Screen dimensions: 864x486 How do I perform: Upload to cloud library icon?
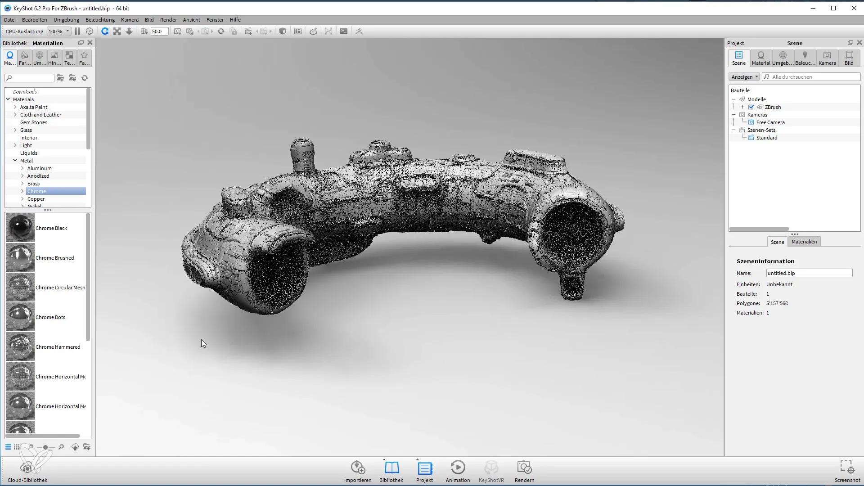point(75,447)
